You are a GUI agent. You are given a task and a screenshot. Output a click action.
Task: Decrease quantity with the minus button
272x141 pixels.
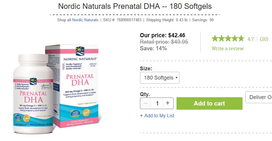point(145,103)
